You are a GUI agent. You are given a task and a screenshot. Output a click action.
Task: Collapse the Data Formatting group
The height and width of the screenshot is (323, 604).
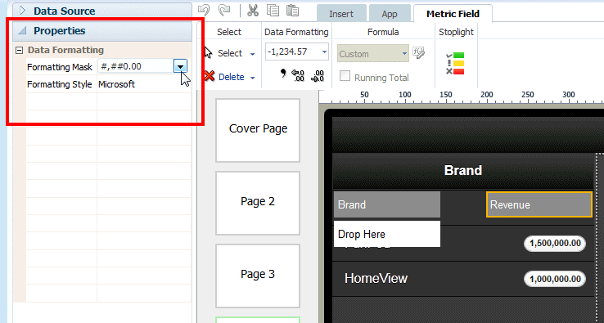[x=19, y=50]
